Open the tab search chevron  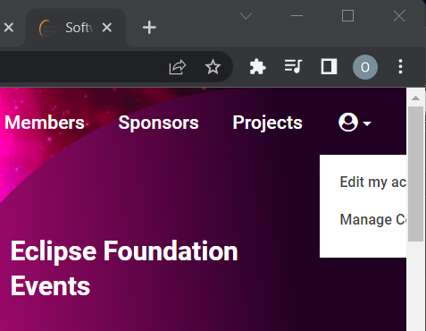click(x=246, y=15)
